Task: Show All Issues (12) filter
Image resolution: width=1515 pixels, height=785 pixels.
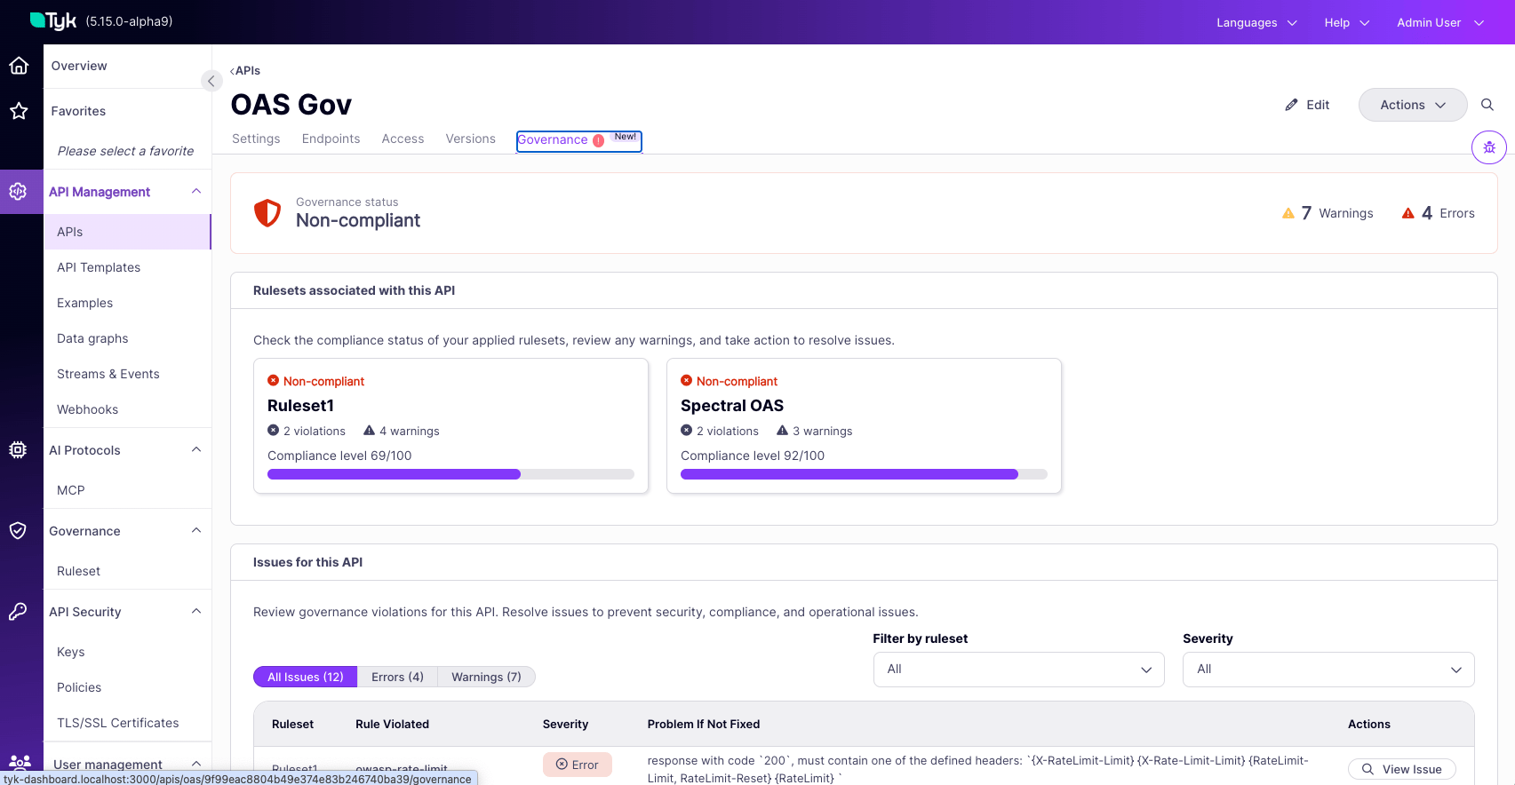Action: 306,677
